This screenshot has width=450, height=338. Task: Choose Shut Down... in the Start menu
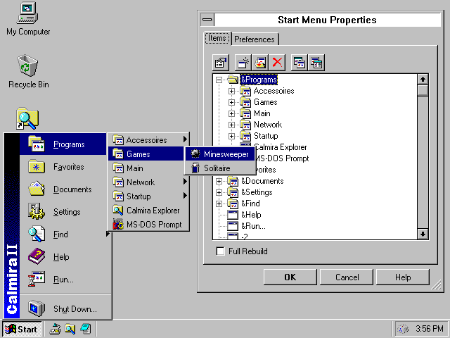tap(65, 308)
